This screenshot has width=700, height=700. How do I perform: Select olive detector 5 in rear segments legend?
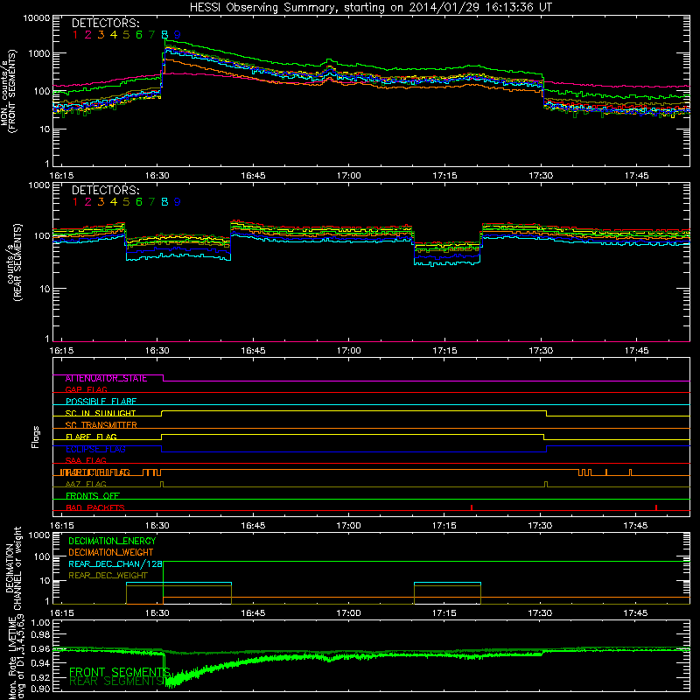(126, 202)
